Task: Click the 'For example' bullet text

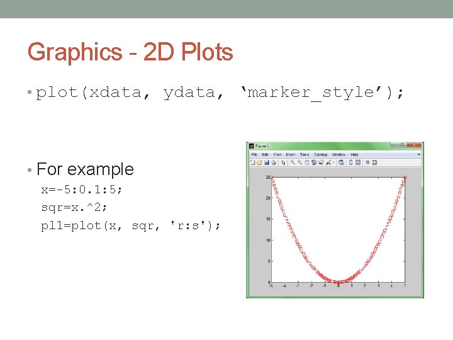Action: tap(85, 169)
